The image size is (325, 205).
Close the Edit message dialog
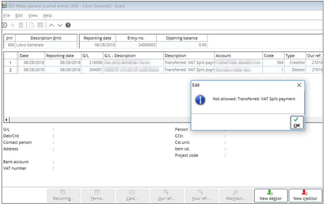(299, 85)
